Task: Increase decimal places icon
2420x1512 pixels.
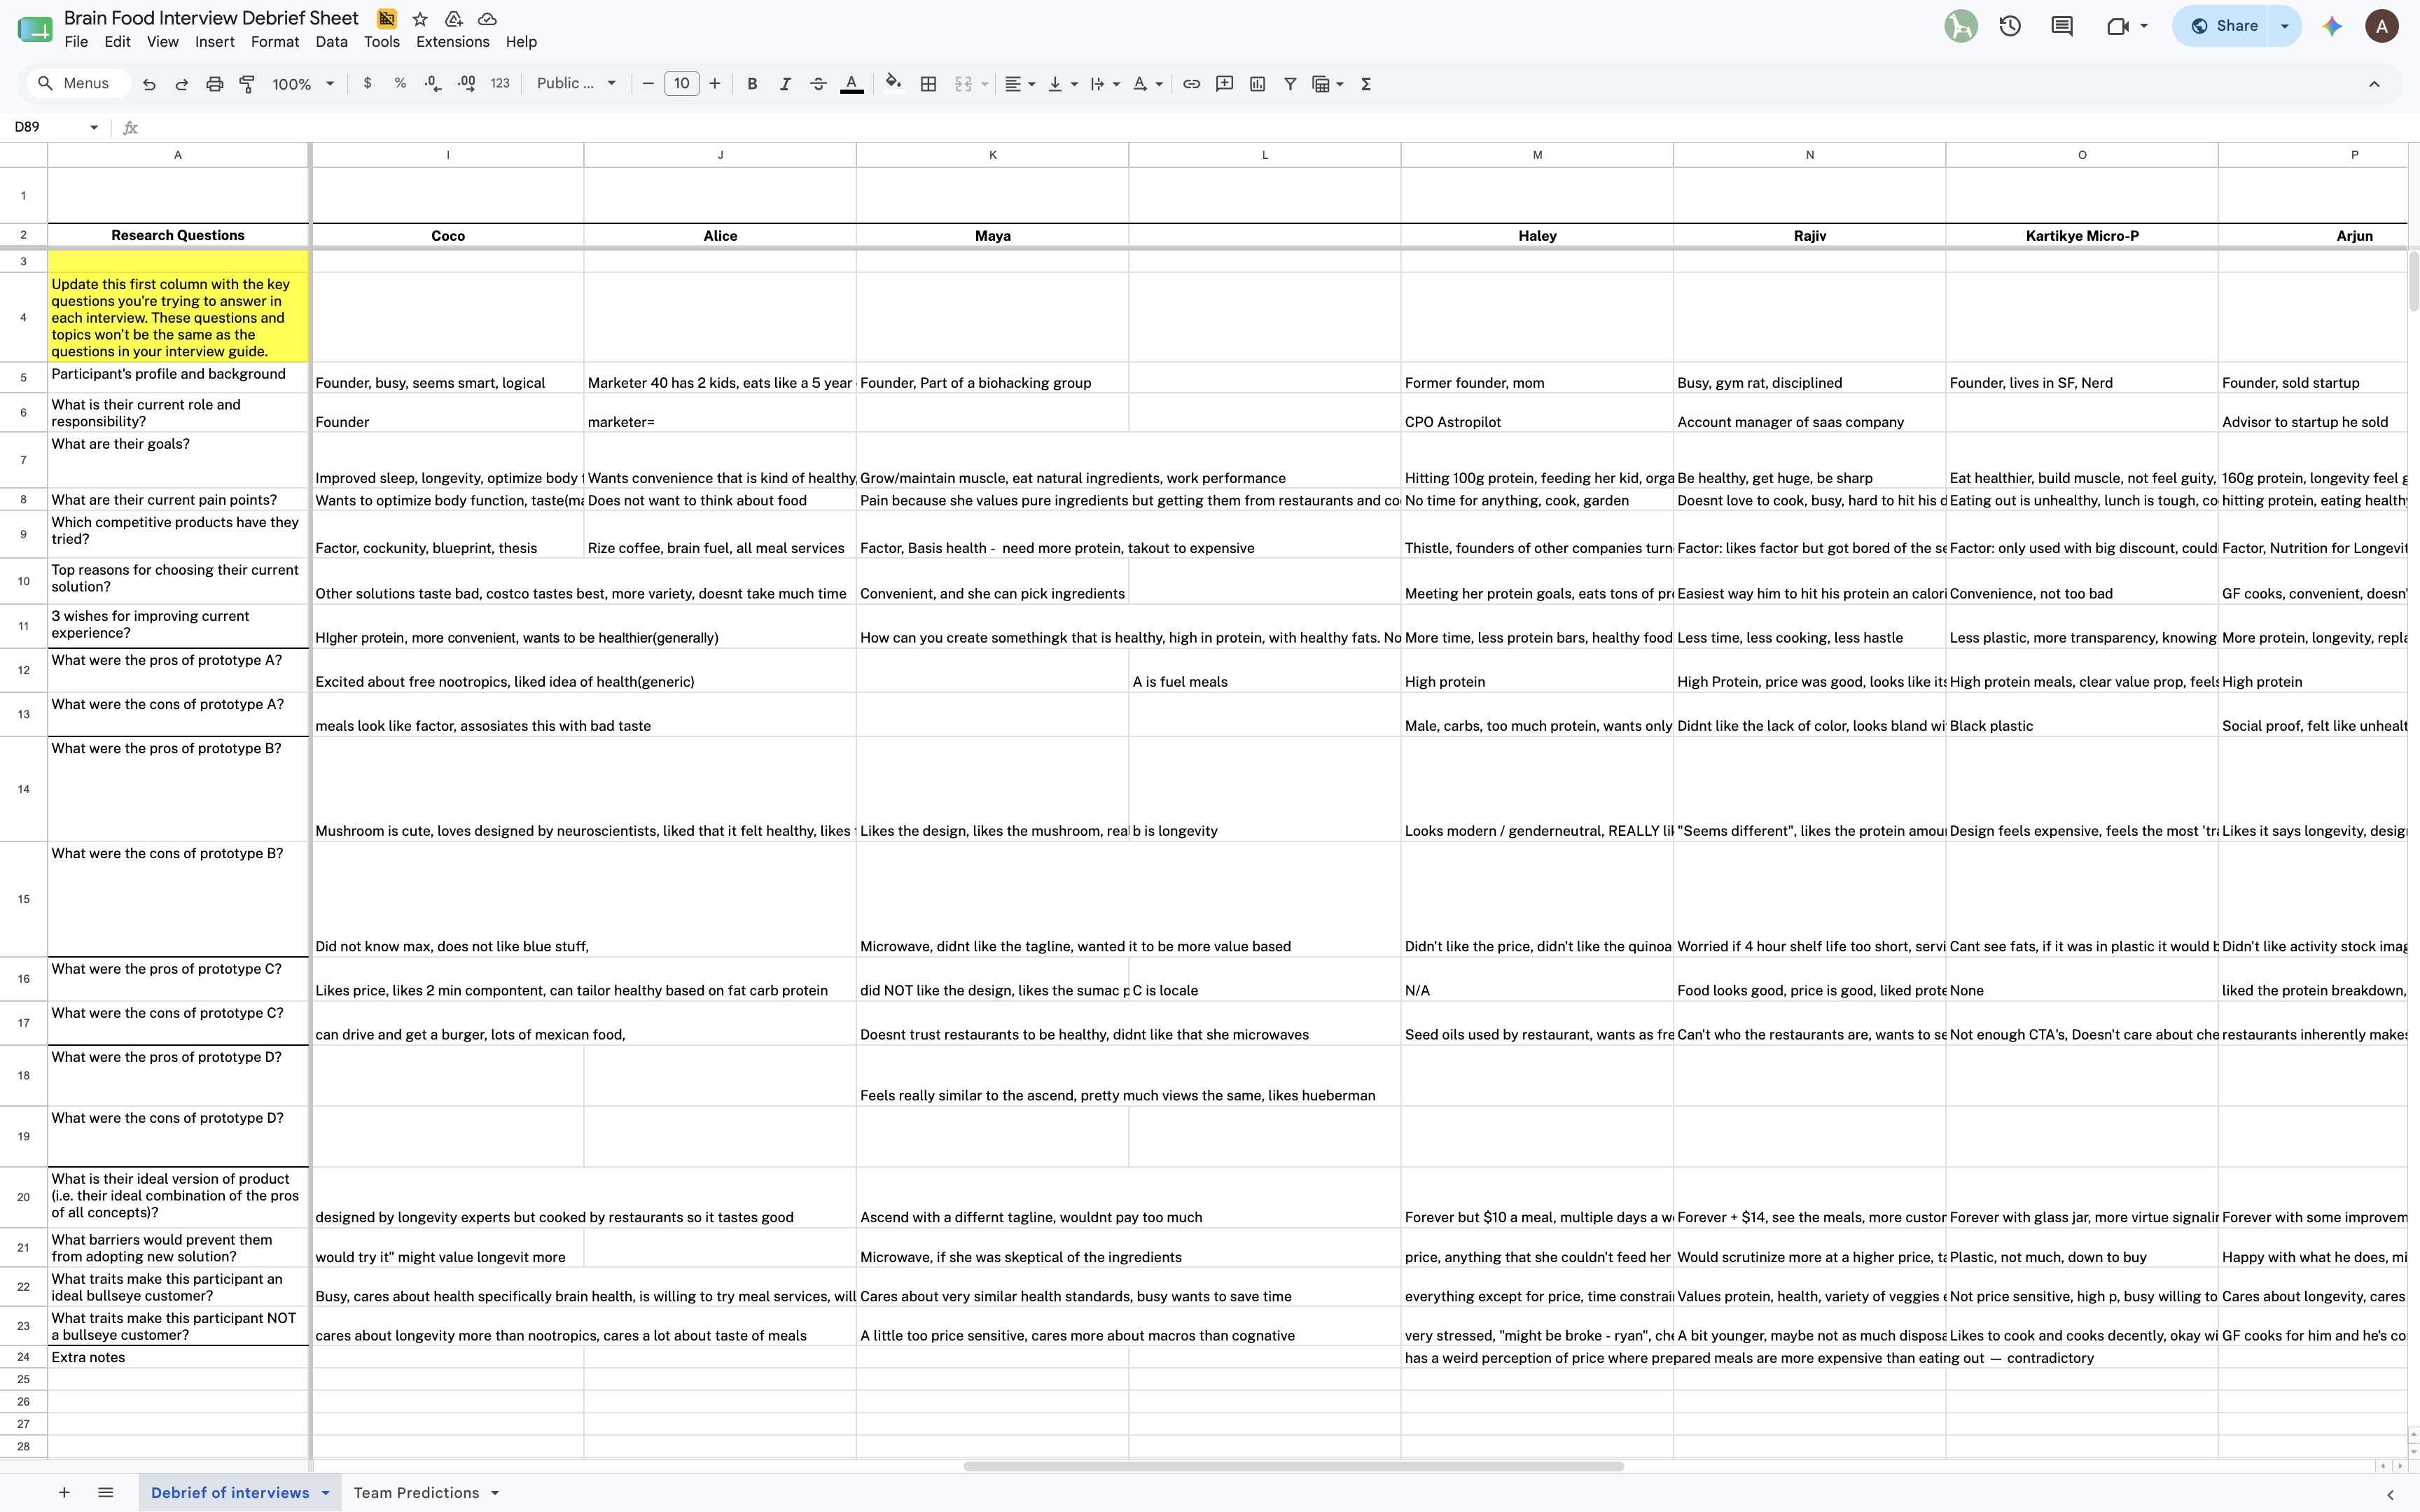Action: [466, 84]
